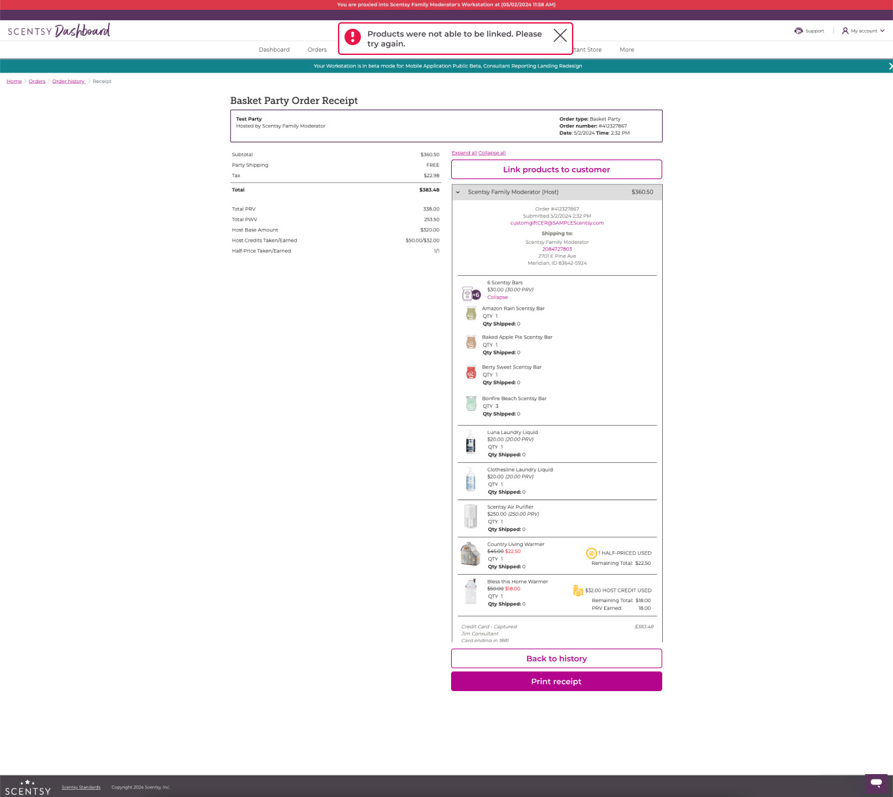Open the chat widget icon

click(x=876, y=783)
